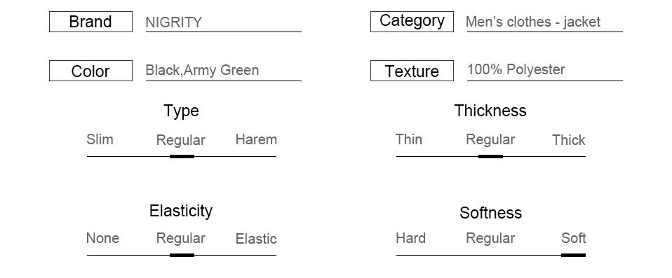
Task: Set Type slider to Slim
Action: click(100, 139)
